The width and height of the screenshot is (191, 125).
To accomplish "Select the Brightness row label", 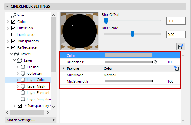I will point(75,62).
